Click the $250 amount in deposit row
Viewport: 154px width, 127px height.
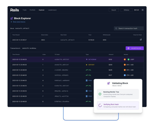coord(111,65)
